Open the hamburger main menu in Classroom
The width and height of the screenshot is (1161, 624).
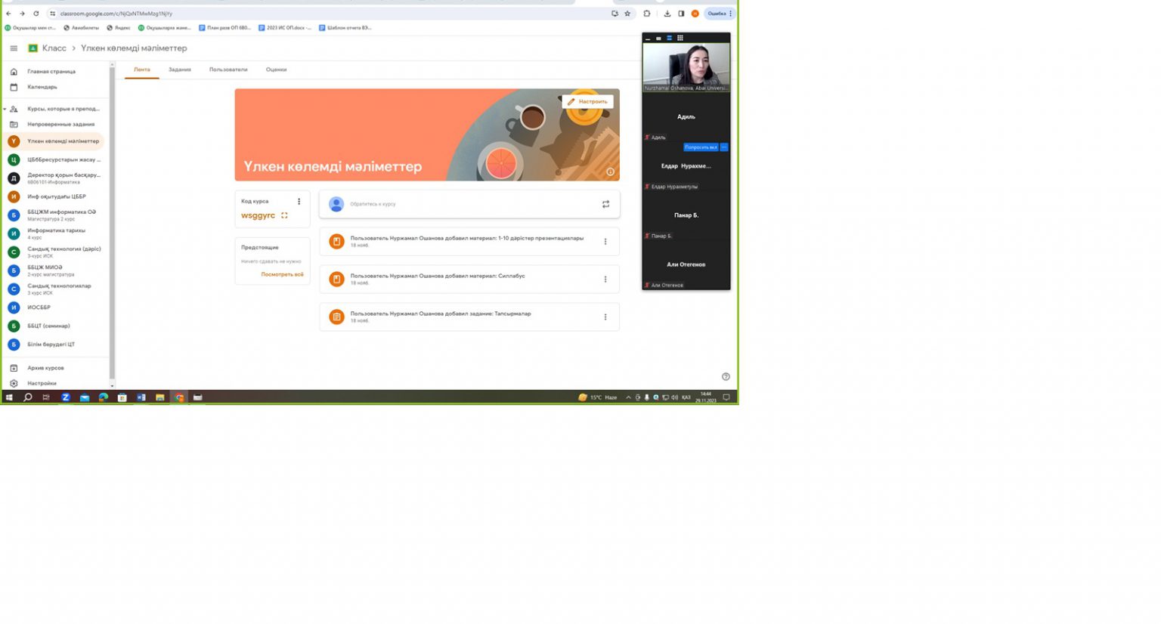(14, 48)
